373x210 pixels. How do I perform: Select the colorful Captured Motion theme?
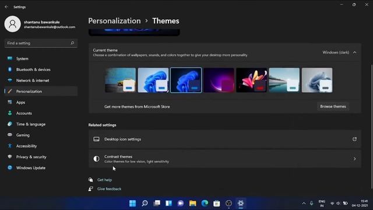251,80
